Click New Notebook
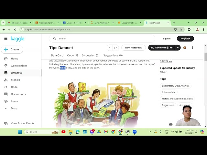Viewport: 207px width, 155px height. [134, 48]
